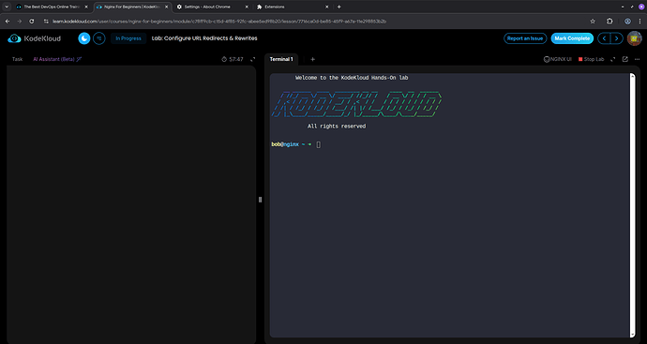Open the terminal more options menu
Image resolution: width=647 pixels, height=344 pixels.
click(x=637, y=59)
